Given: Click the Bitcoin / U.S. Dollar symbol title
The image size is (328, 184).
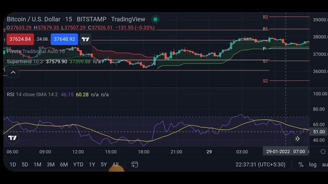Looking at the screenshot, I should [33, 19].
